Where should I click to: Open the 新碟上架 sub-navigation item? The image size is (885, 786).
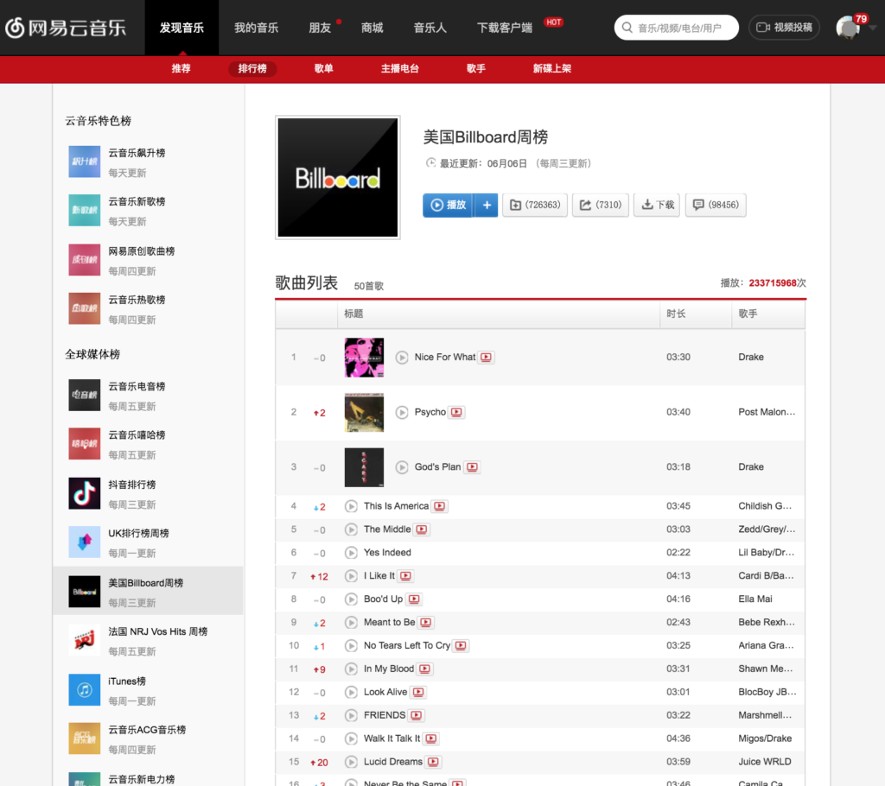(x=552, y=69)
